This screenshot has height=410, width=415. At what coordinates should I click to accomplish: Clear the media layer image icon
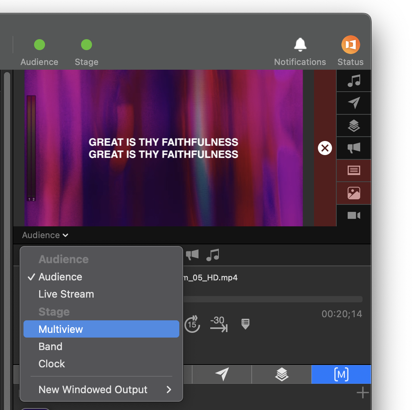point(354,193)
